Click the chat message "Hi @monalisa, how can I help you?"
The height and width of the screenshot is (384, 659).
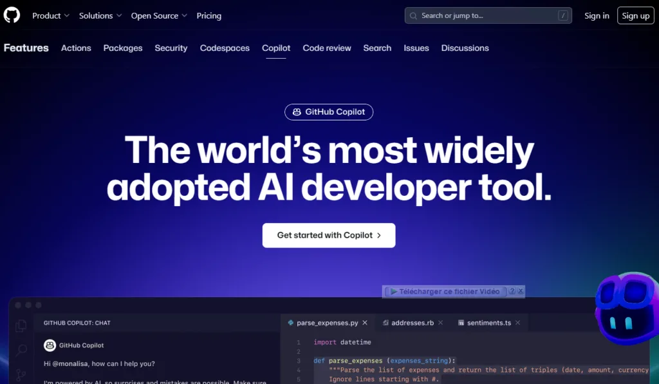tap(99, 363)
